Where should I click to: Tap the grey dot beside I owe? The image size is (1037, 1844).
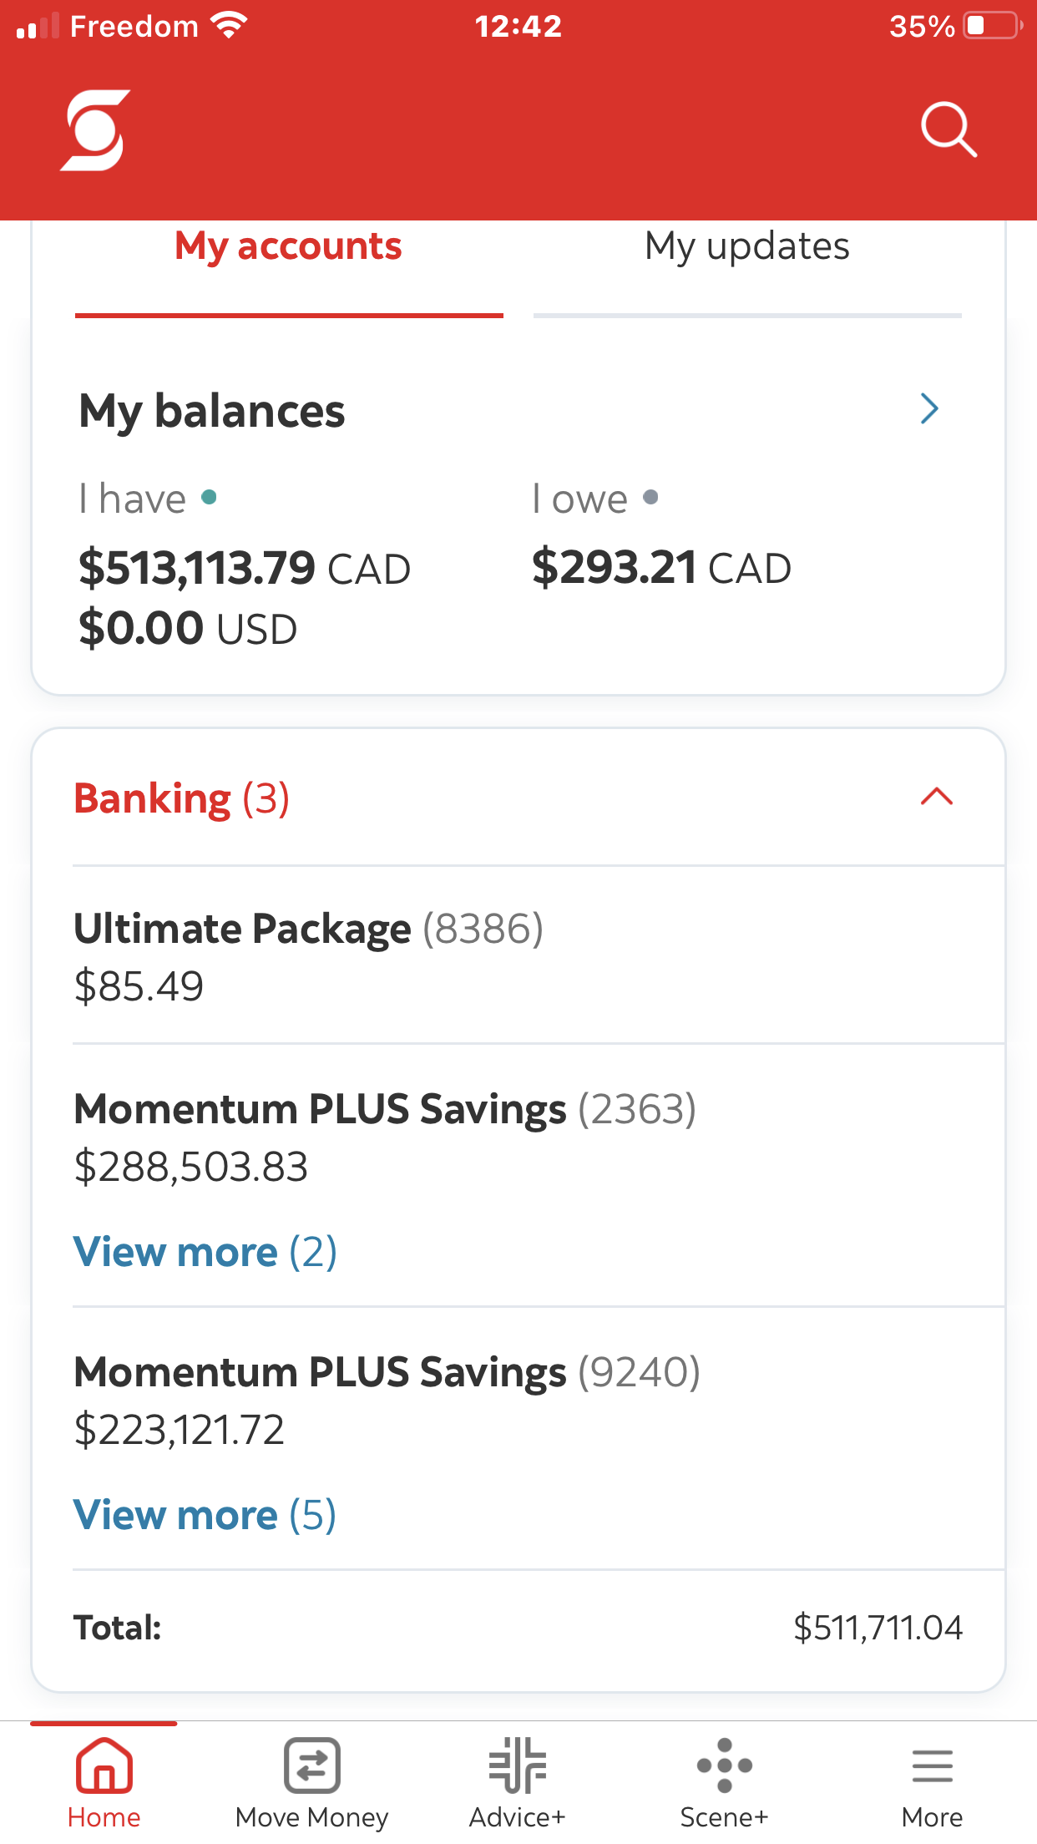pyautogui.click(x=651, y=498)
